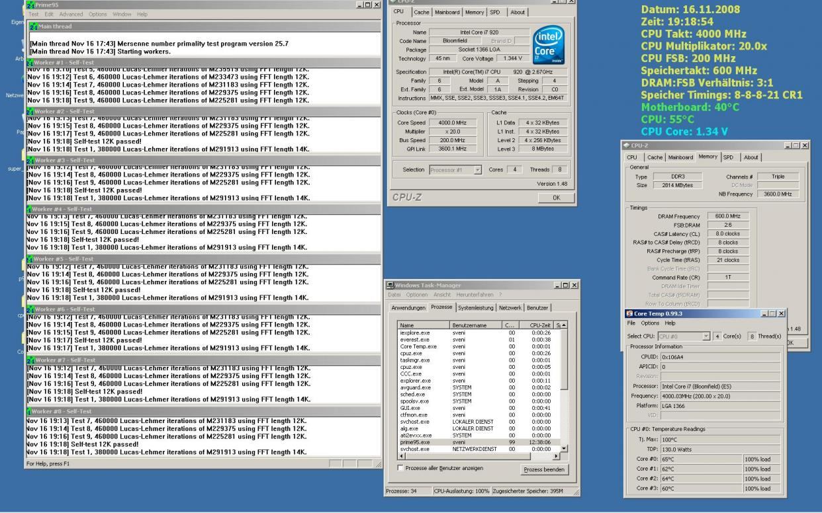This screenshot has width=822, height=513.
Task: Open the Options menu in Core Temp
Action: coord(650,323)
